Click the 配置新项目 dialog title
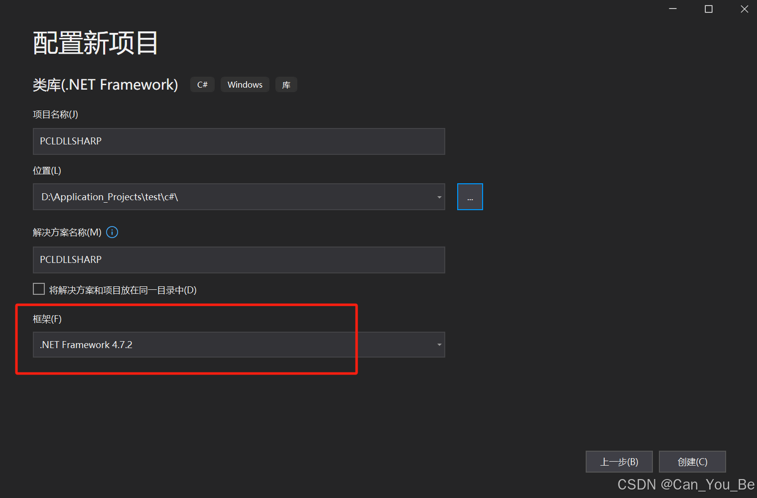Image resolution: width=757 pixels, height=498 pixels. pyautogui.click(x=95, y=43)
